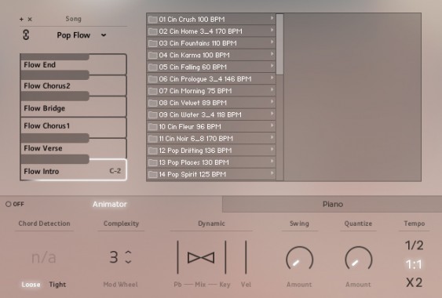Select the Flow Chorus2 key
The image size is (442, 298).
click(x=73, y=85)
